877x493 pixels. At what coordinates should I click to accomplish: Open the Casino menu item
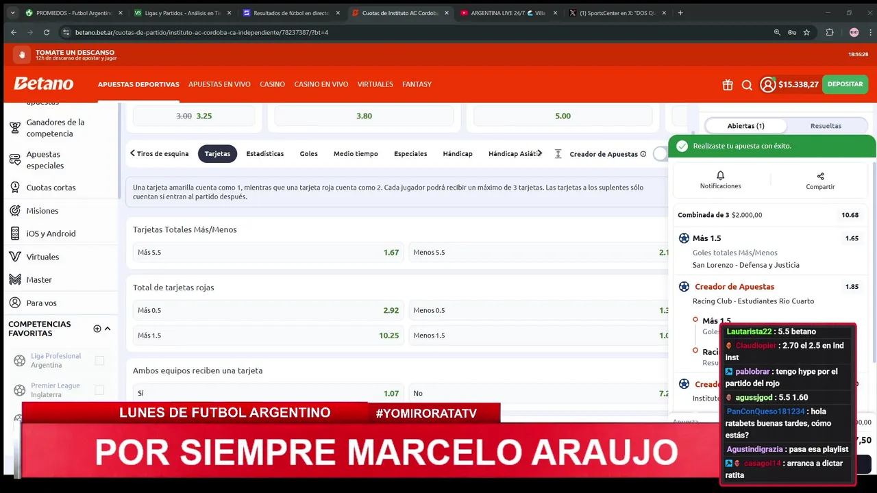(x=272, y=84)
